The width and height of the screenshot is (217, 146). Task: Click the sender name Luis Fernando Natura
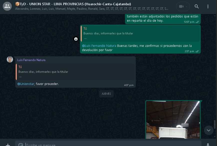coord(31,60)
